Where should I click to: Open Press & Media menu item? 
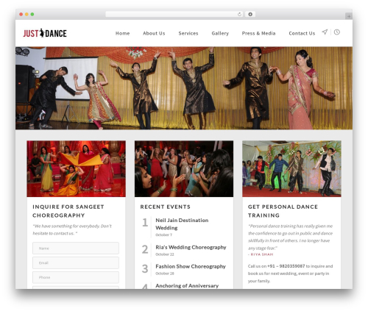pos(258,33)
